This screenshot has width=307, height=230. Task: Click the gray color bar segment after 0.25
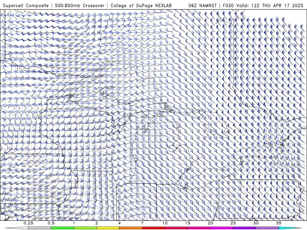[40, 228]
